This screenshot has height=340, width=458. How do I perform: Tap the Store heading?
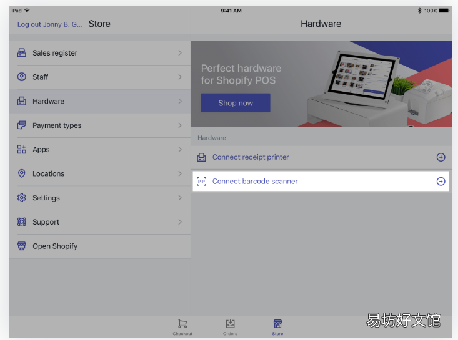(99, 24)
